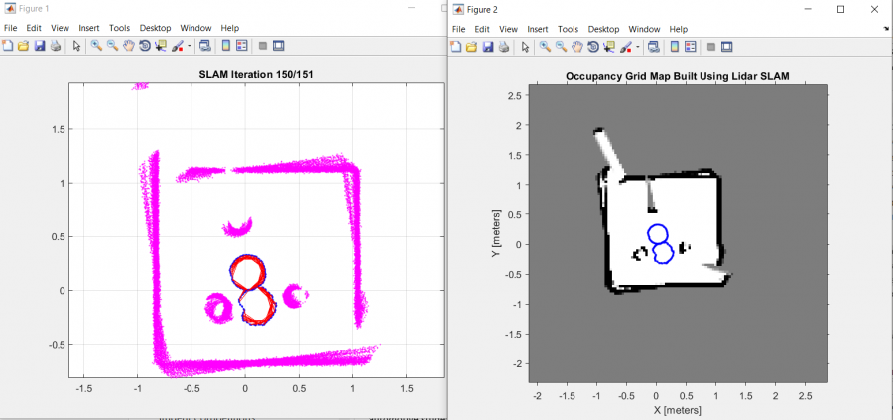Toggle Edit Plot arrow in Figure 1
This screenshot has height=420, width=893.
point(76,46)
